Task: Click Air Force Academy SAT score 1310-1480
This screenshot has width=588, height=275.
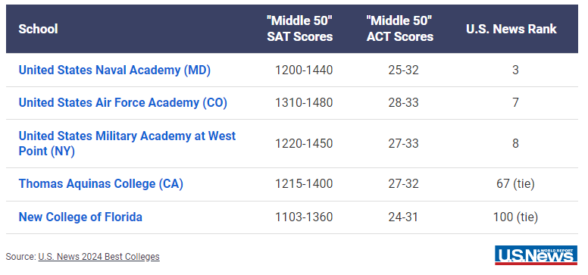Action: point(304,103)
